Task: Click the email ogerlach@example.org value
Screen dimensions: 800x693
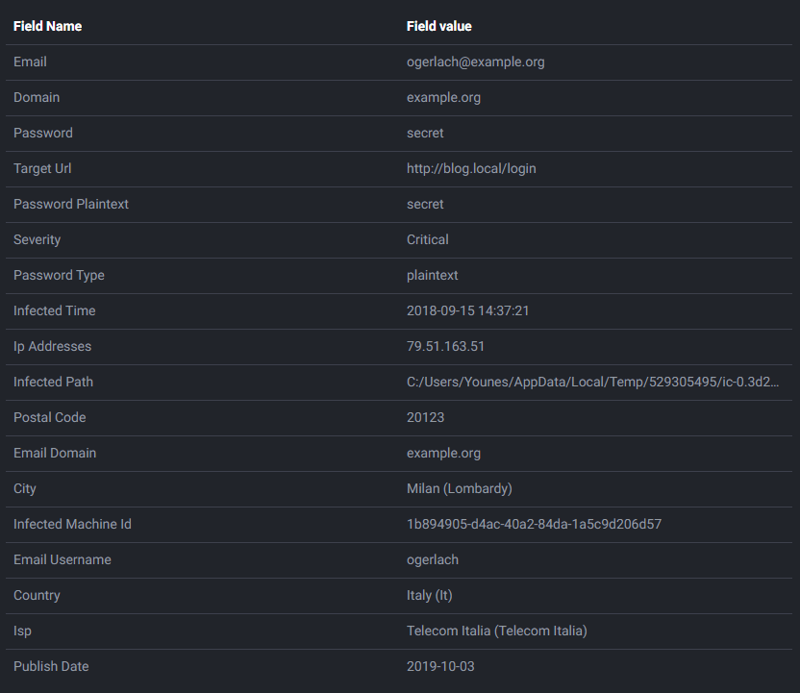Action: [x=475, y=62]
